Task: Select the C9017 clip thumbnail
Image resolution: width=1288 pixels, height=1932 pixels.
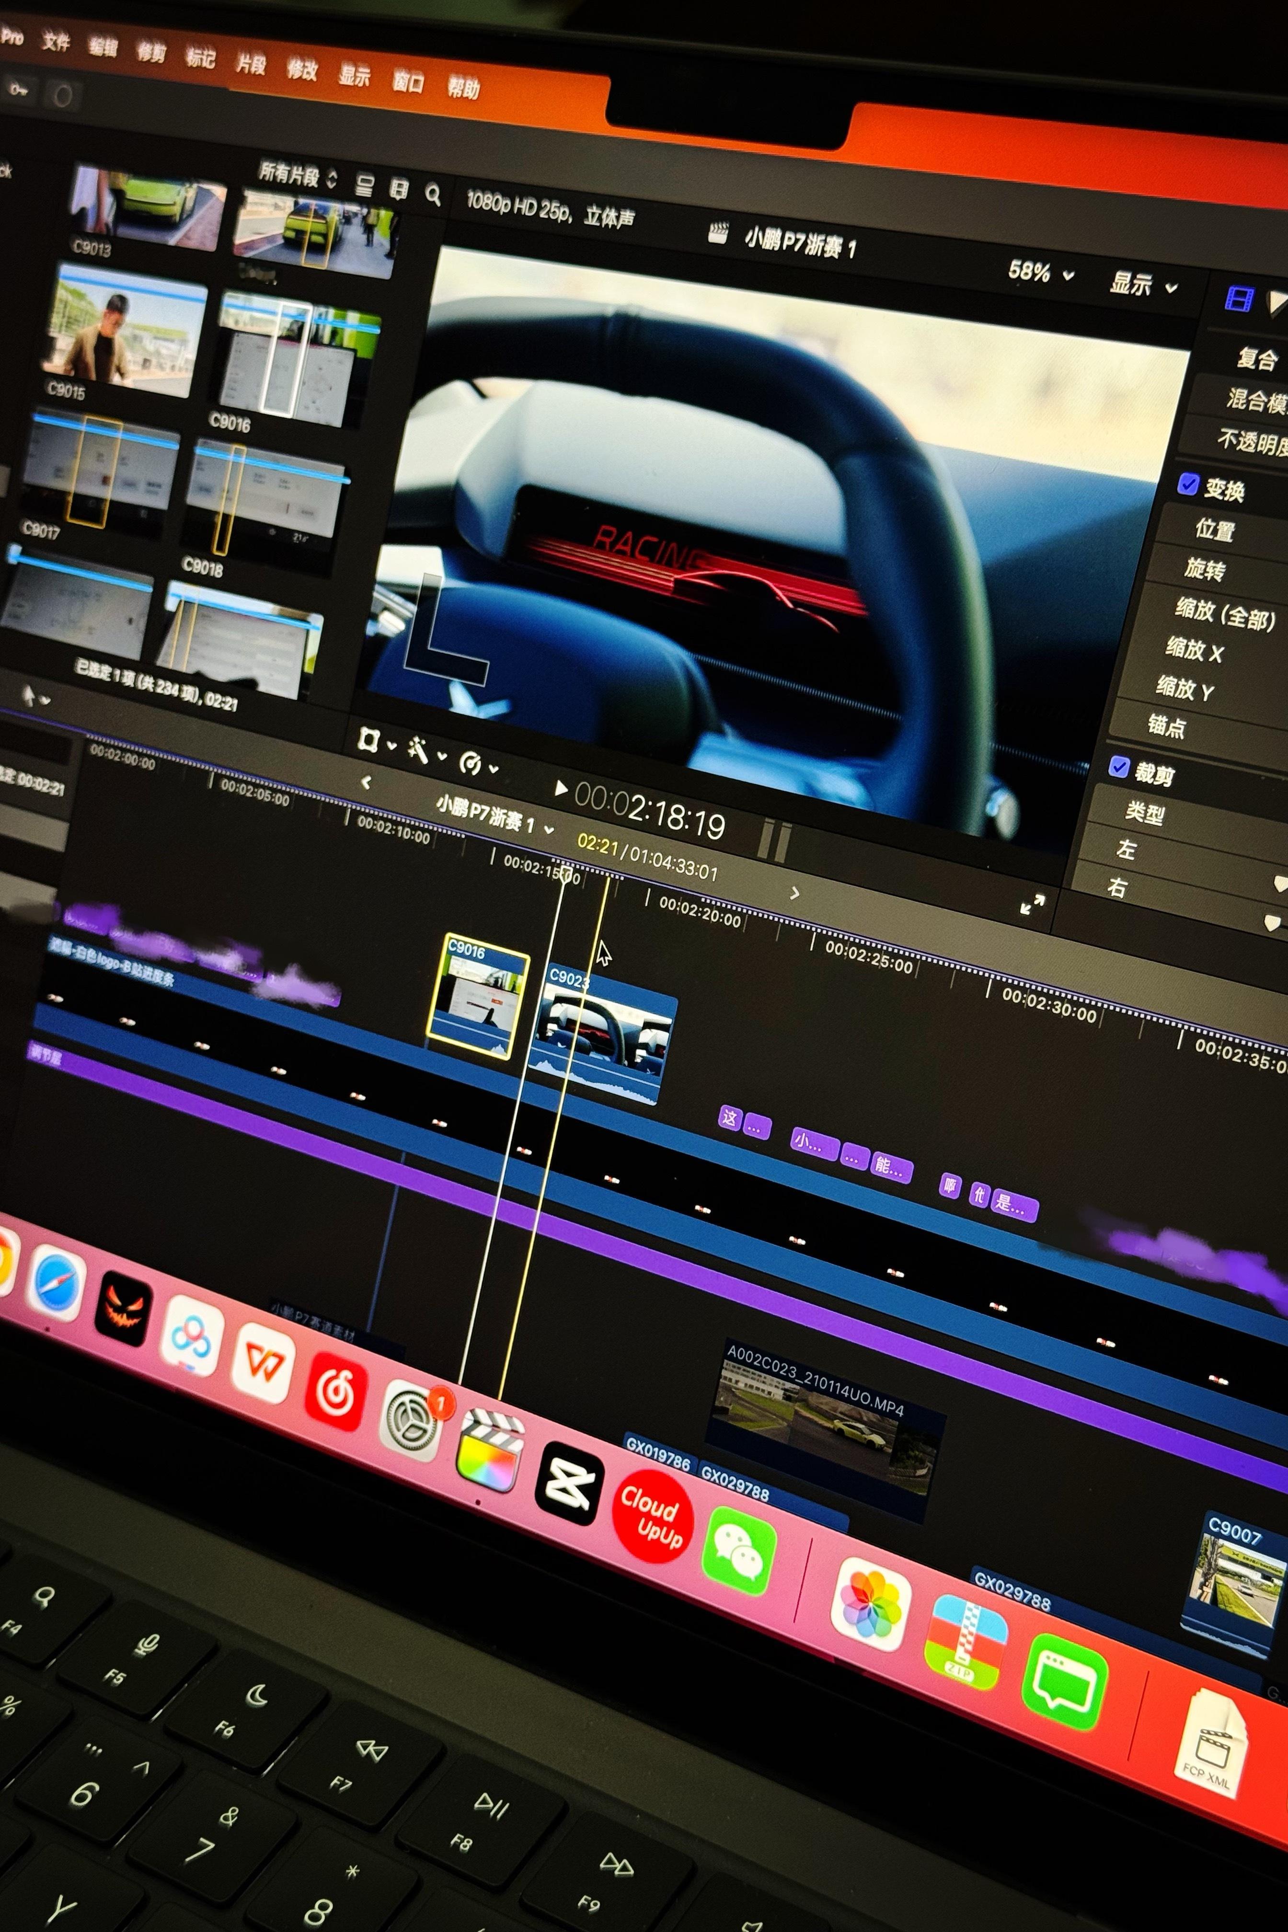Action: pyautogui.click(x=101, y=471)
